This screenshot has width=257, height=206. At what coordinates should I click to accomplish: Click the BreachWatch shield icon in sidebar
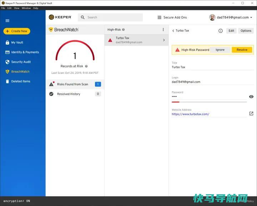pyautogui.click(x=7, y=72)
